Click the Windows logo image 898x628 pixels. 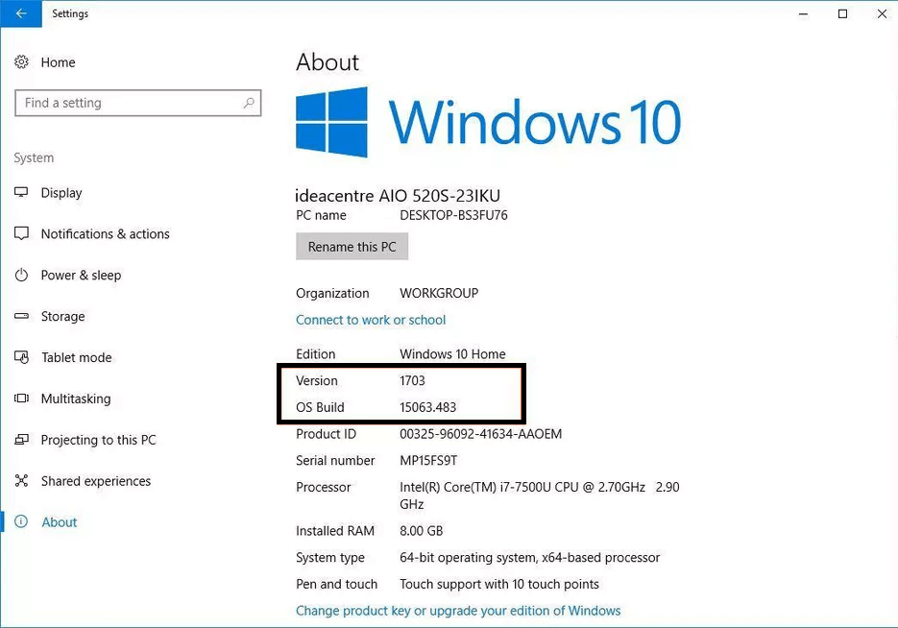pos(331,122)
